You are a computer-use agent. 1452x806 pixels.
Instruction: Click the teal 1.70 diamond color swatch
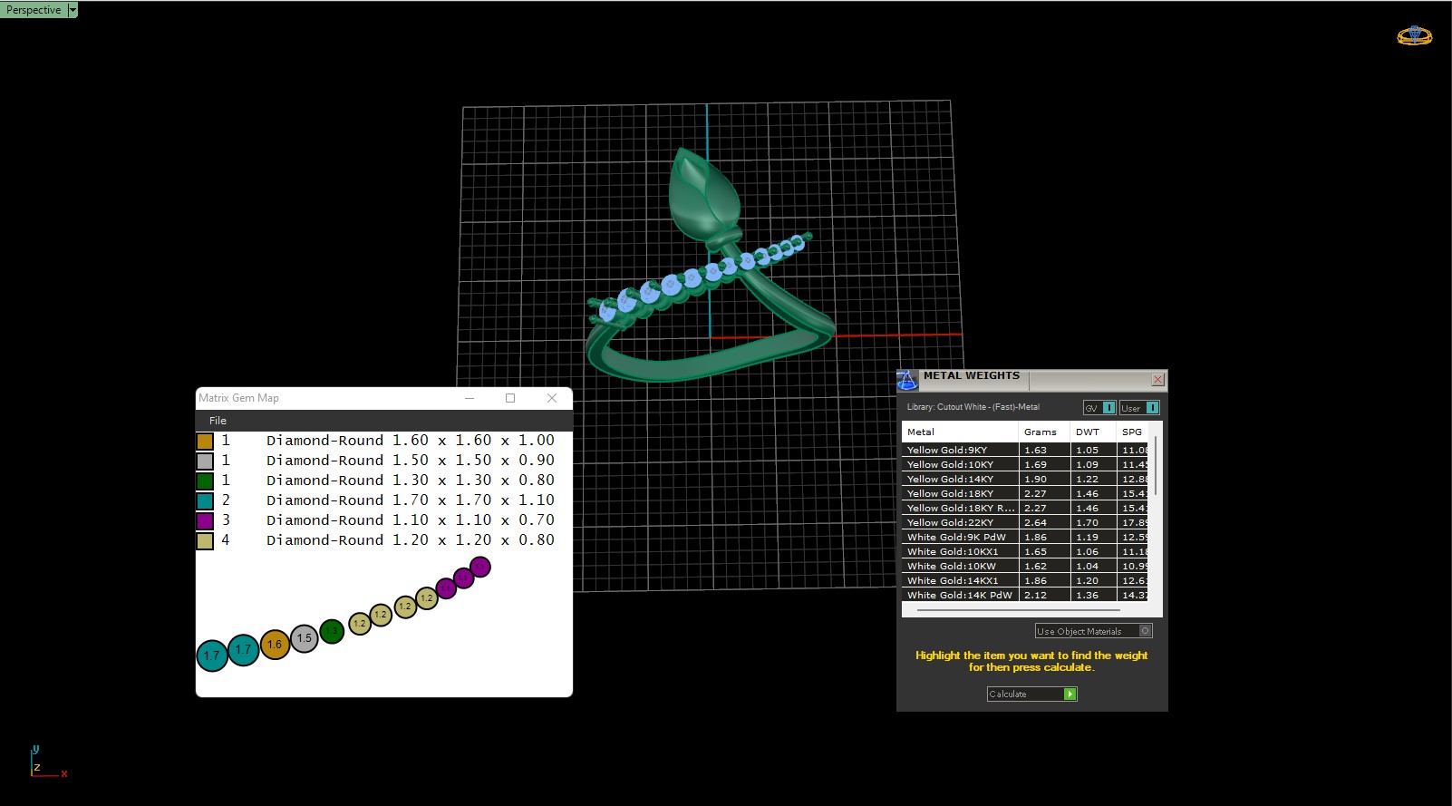[x=205, y=500]
